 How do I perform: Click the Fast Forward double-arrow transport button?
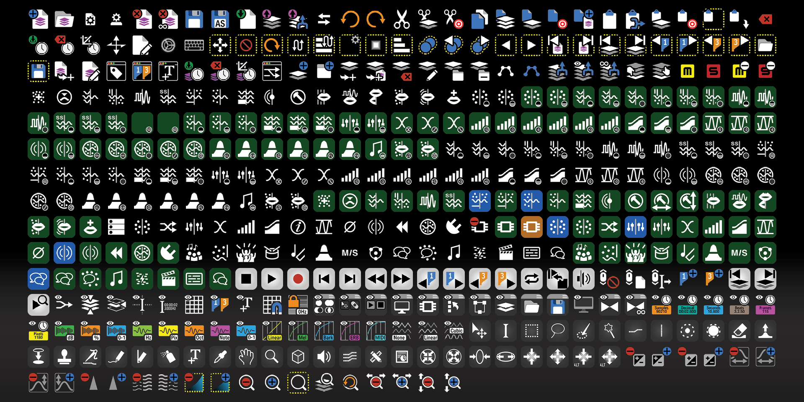tap(402, 279)
